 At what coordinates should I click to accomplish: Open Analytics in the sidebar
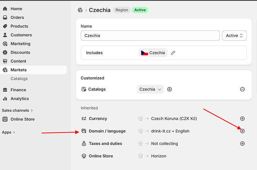(x=20, y=99)
